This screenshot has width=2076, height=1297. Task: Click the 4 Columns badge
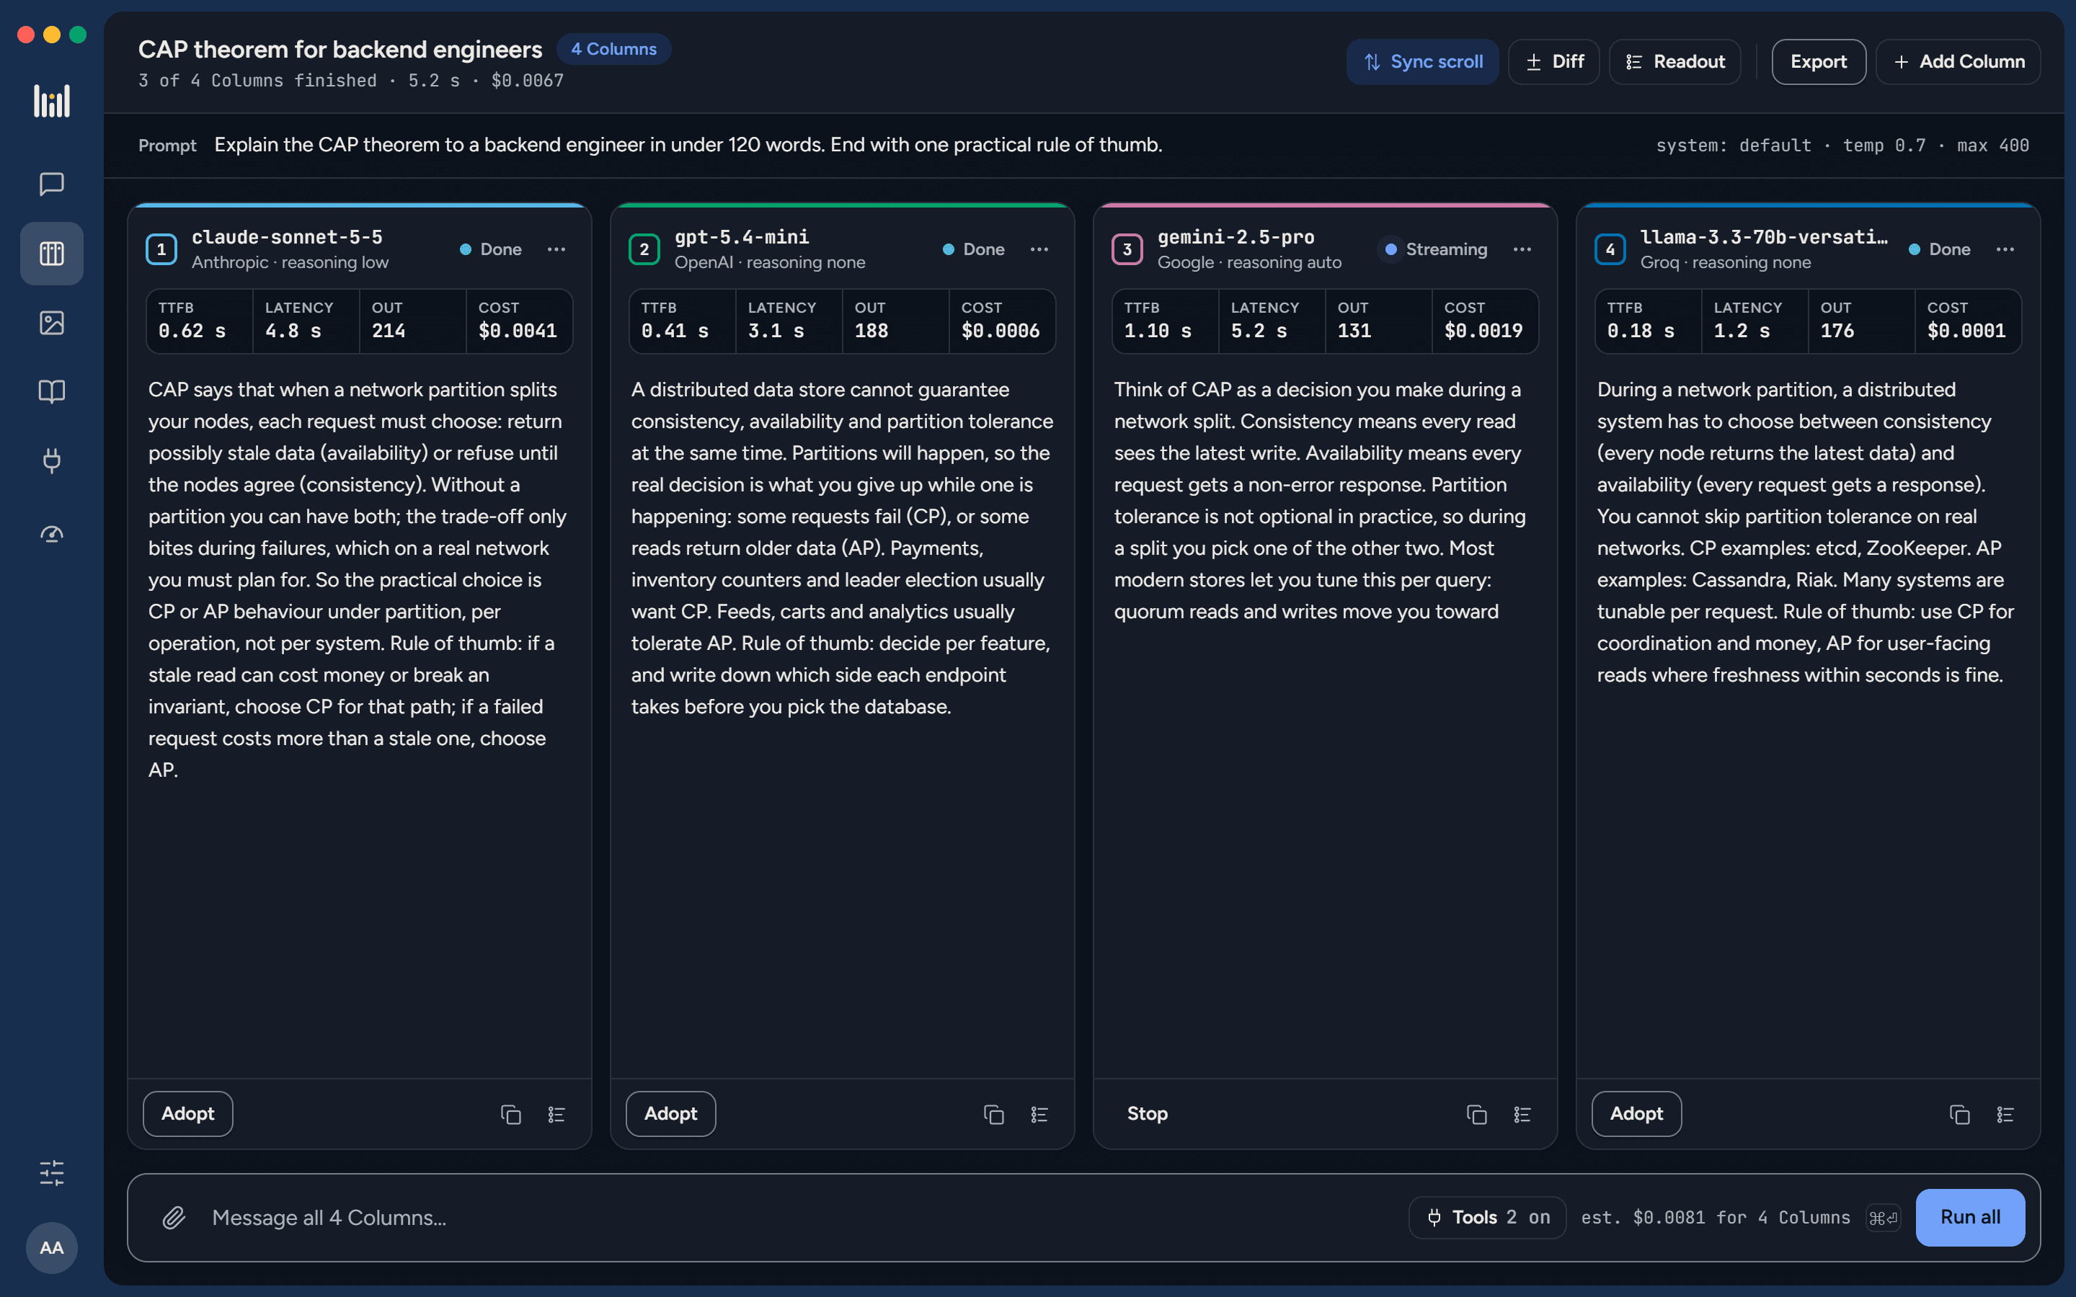coord(614,49)
